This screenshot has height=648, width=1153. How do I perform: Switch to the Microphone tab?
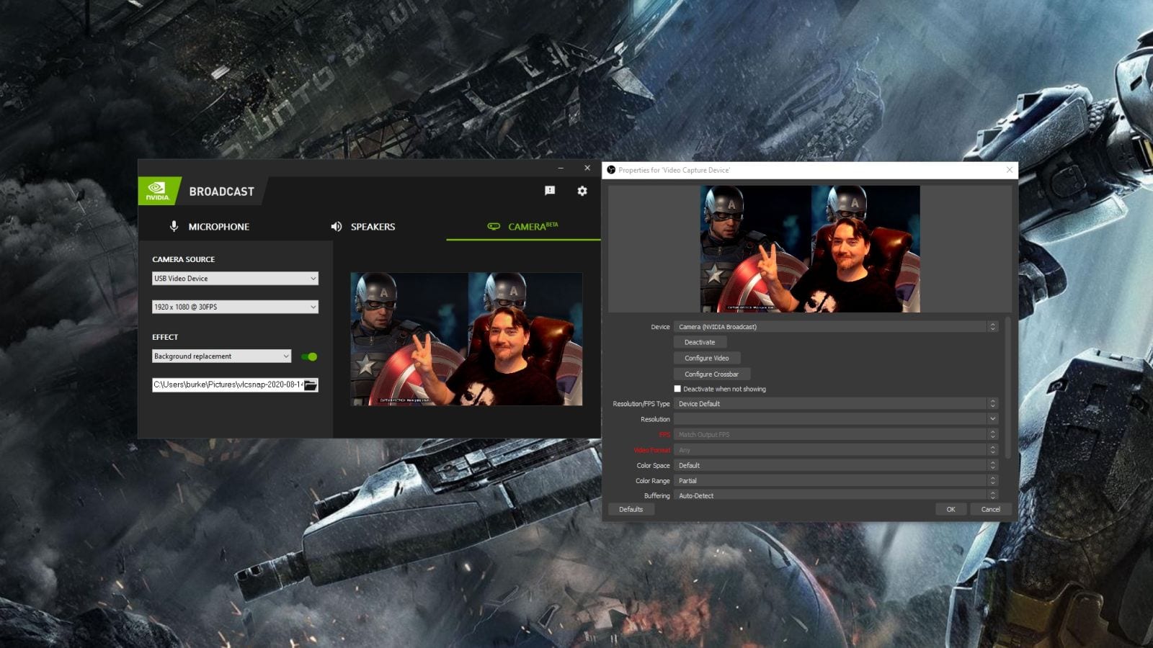pyautogui.click(x=209, y=226)
